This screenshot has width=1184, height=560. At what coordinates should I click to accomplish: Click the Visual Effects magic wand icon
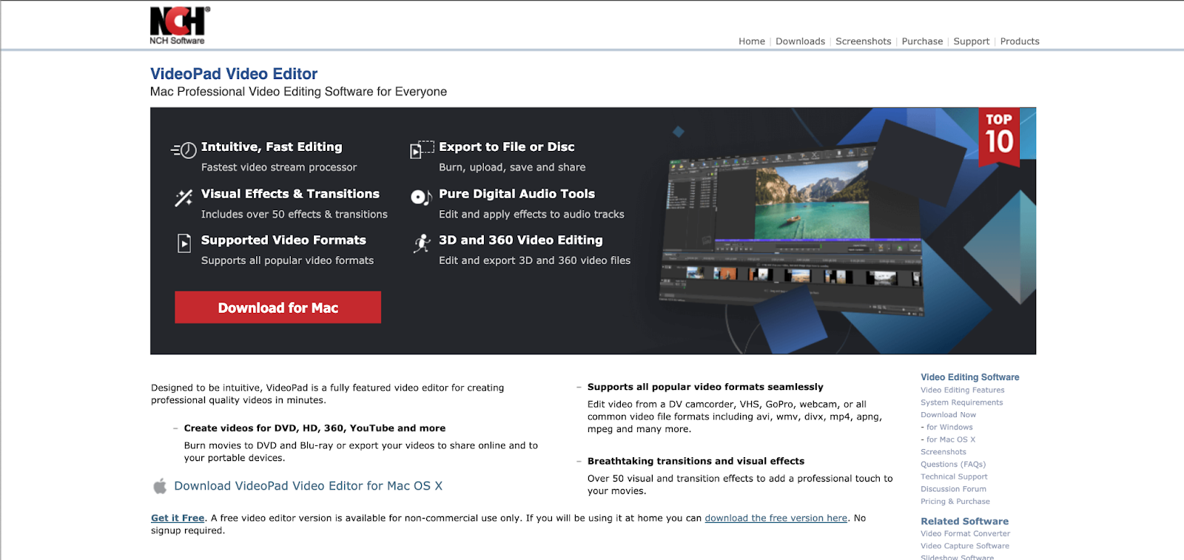184,198
